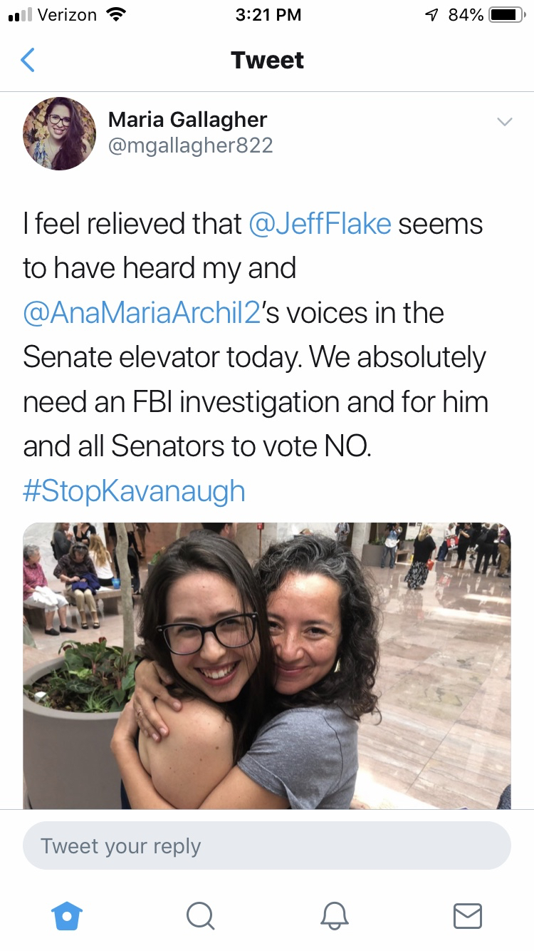Image resolution: width=534 pixels, height=951 pixels.
Task: Tap the Tweet header title
Action: point(267,61)
